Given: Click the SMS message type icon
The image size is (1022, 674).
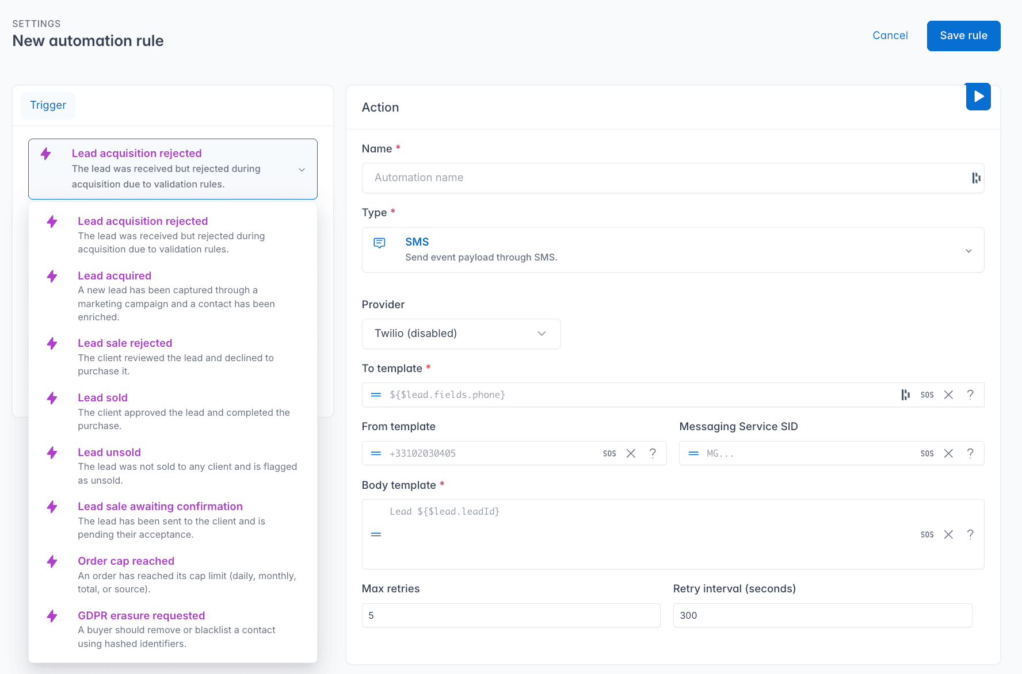Looking at the screenshot, I should (379, 243).
